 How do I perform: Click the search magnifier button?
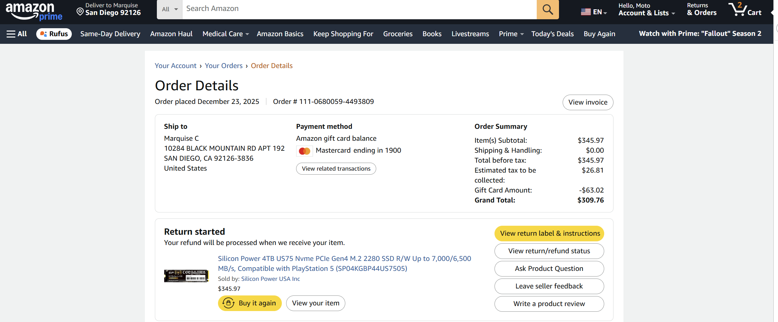[547, 10]
